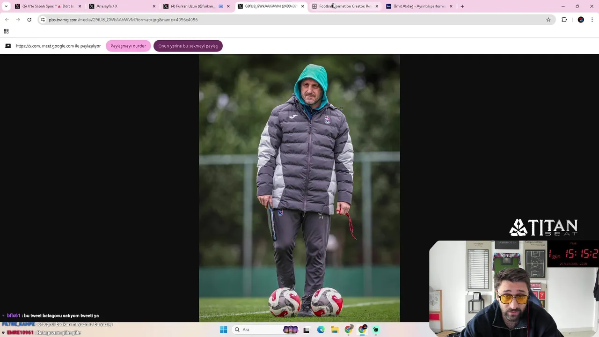Open the Chrome extensions menu
The height and width of the screenshot is (337, 599).
tap(564, 20)
